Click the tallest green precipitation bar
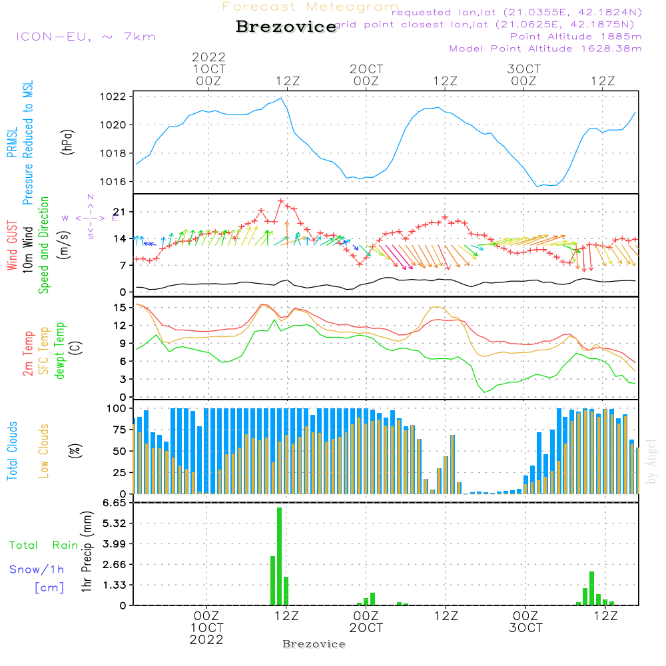This screenshot has height=666, width=666. (280, 556)
